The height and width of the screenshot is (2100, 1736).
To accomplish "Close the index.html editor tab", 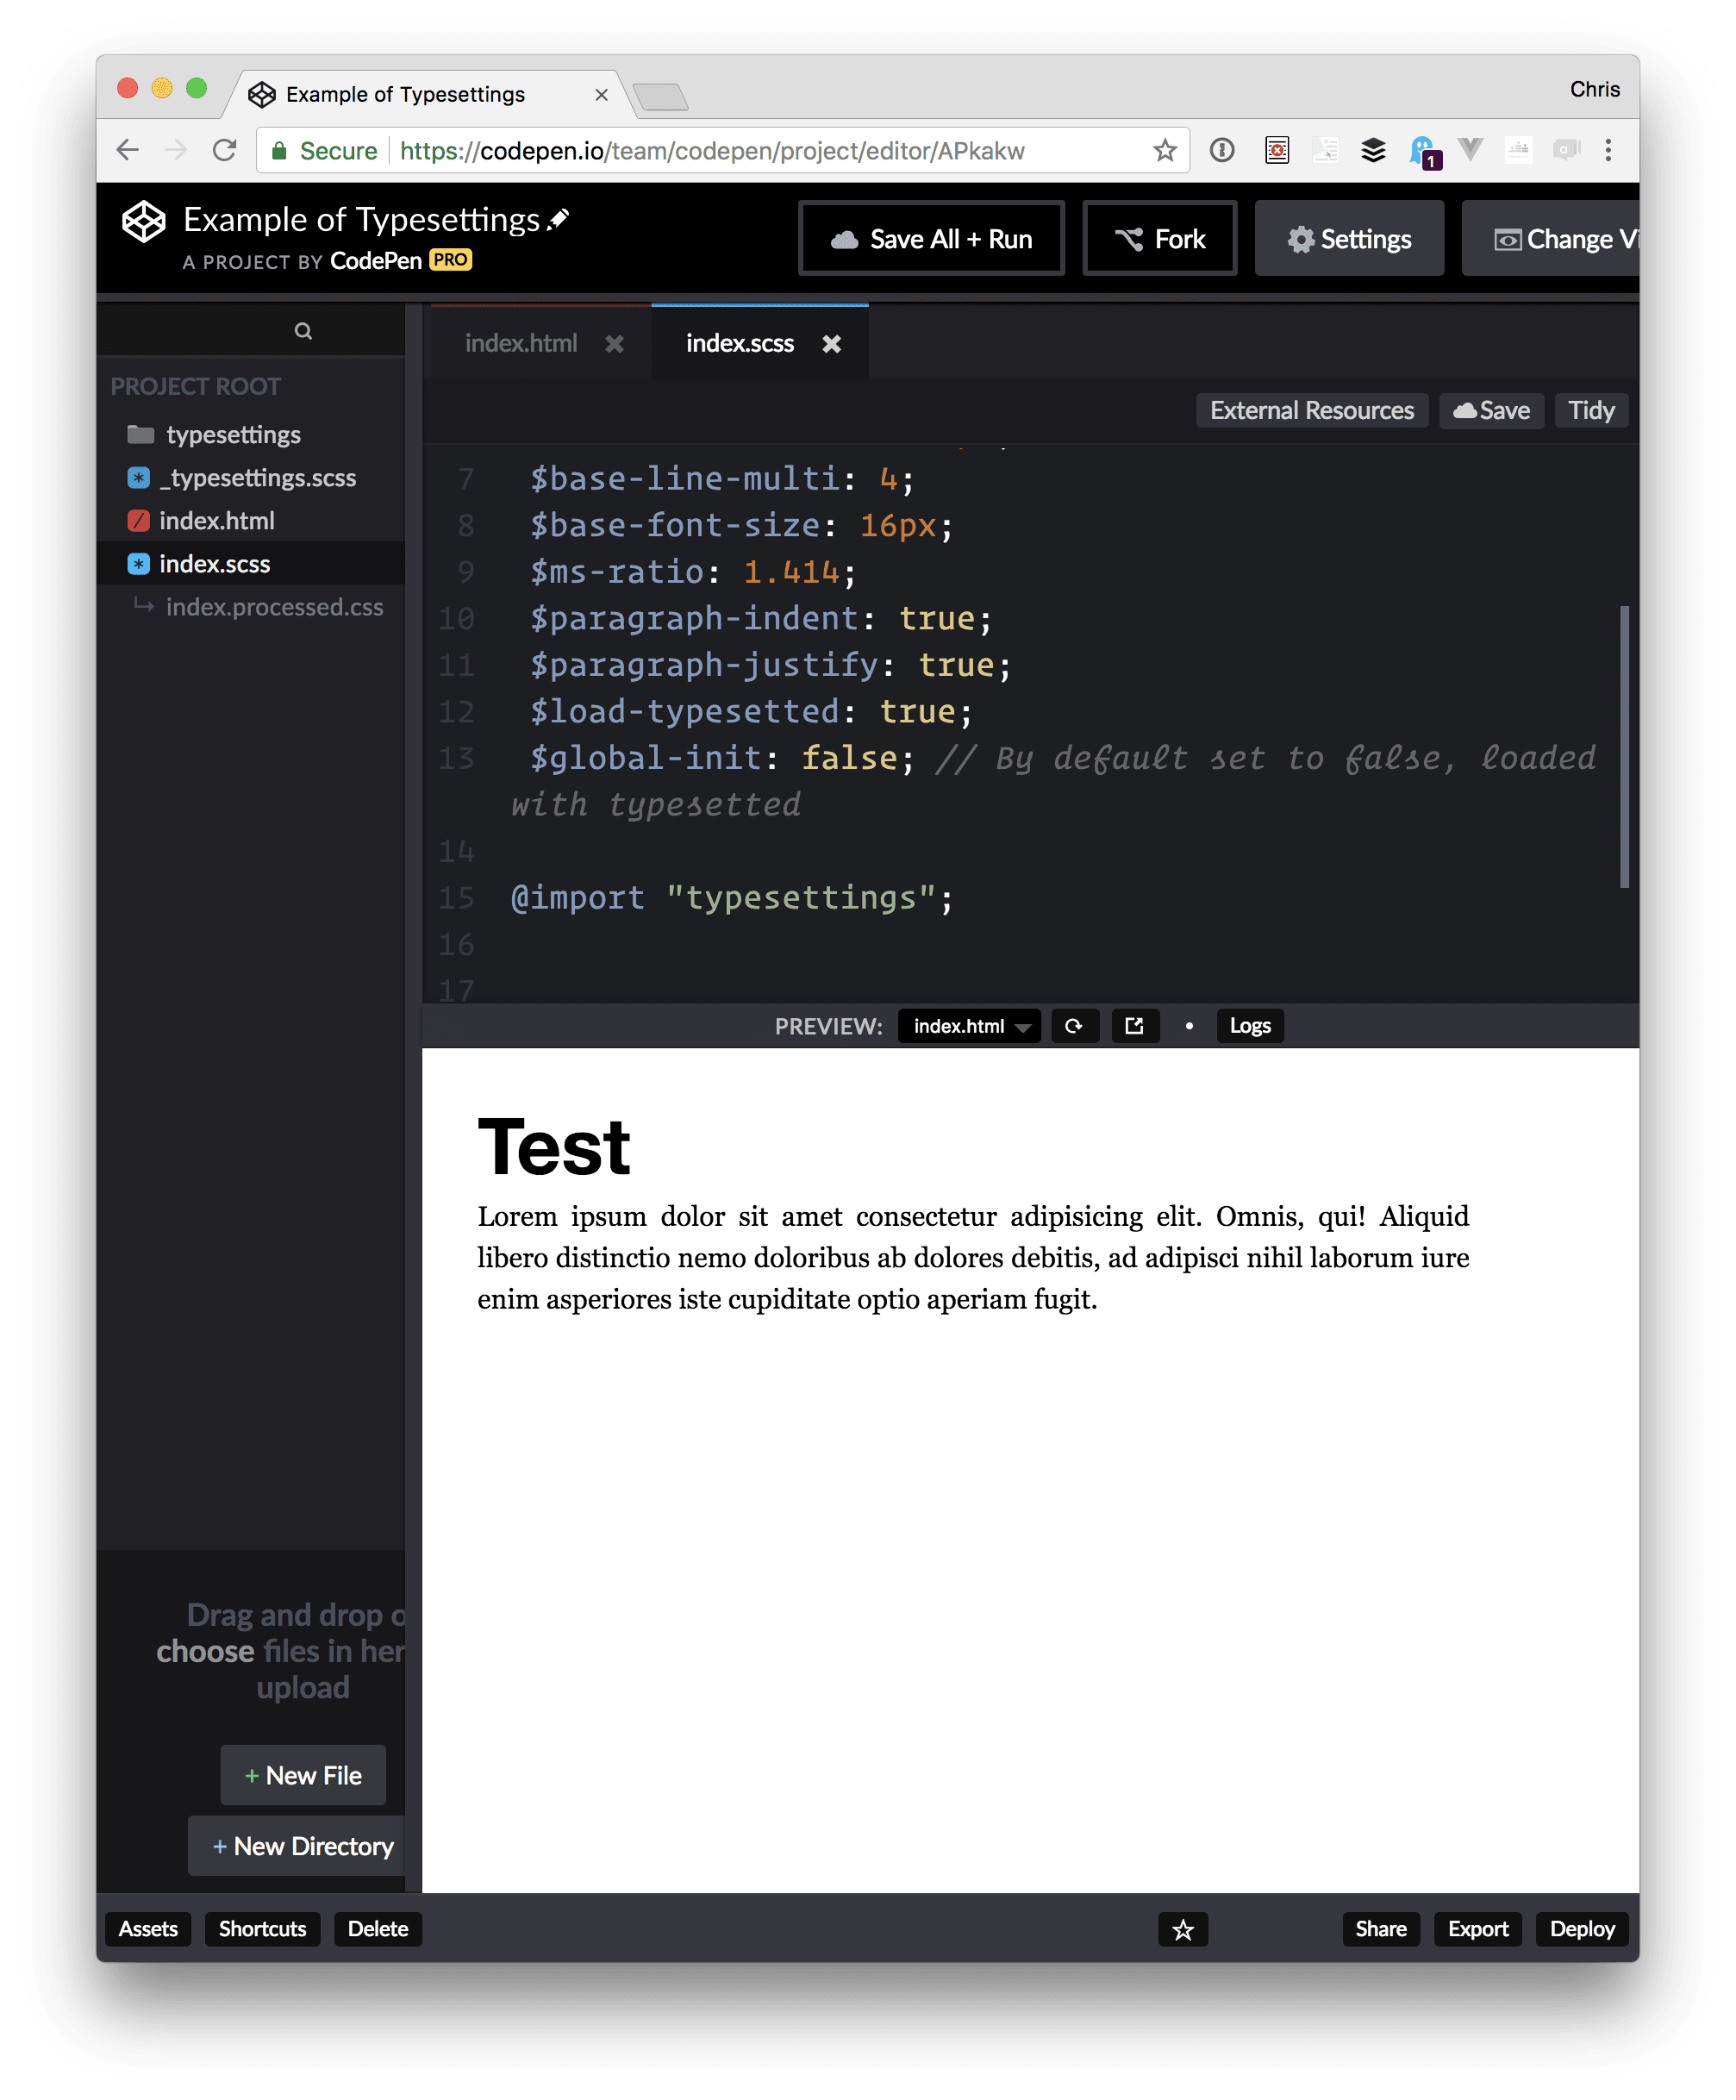I will [x=614, y=344].
